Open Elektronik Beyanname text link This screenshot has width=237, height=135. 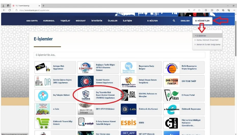coord(191,109)
